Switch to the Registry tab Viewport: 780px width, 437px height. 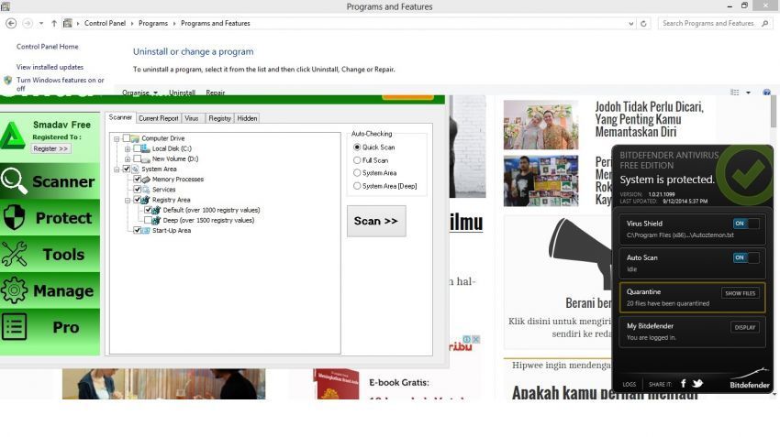[x=219, y=118]
